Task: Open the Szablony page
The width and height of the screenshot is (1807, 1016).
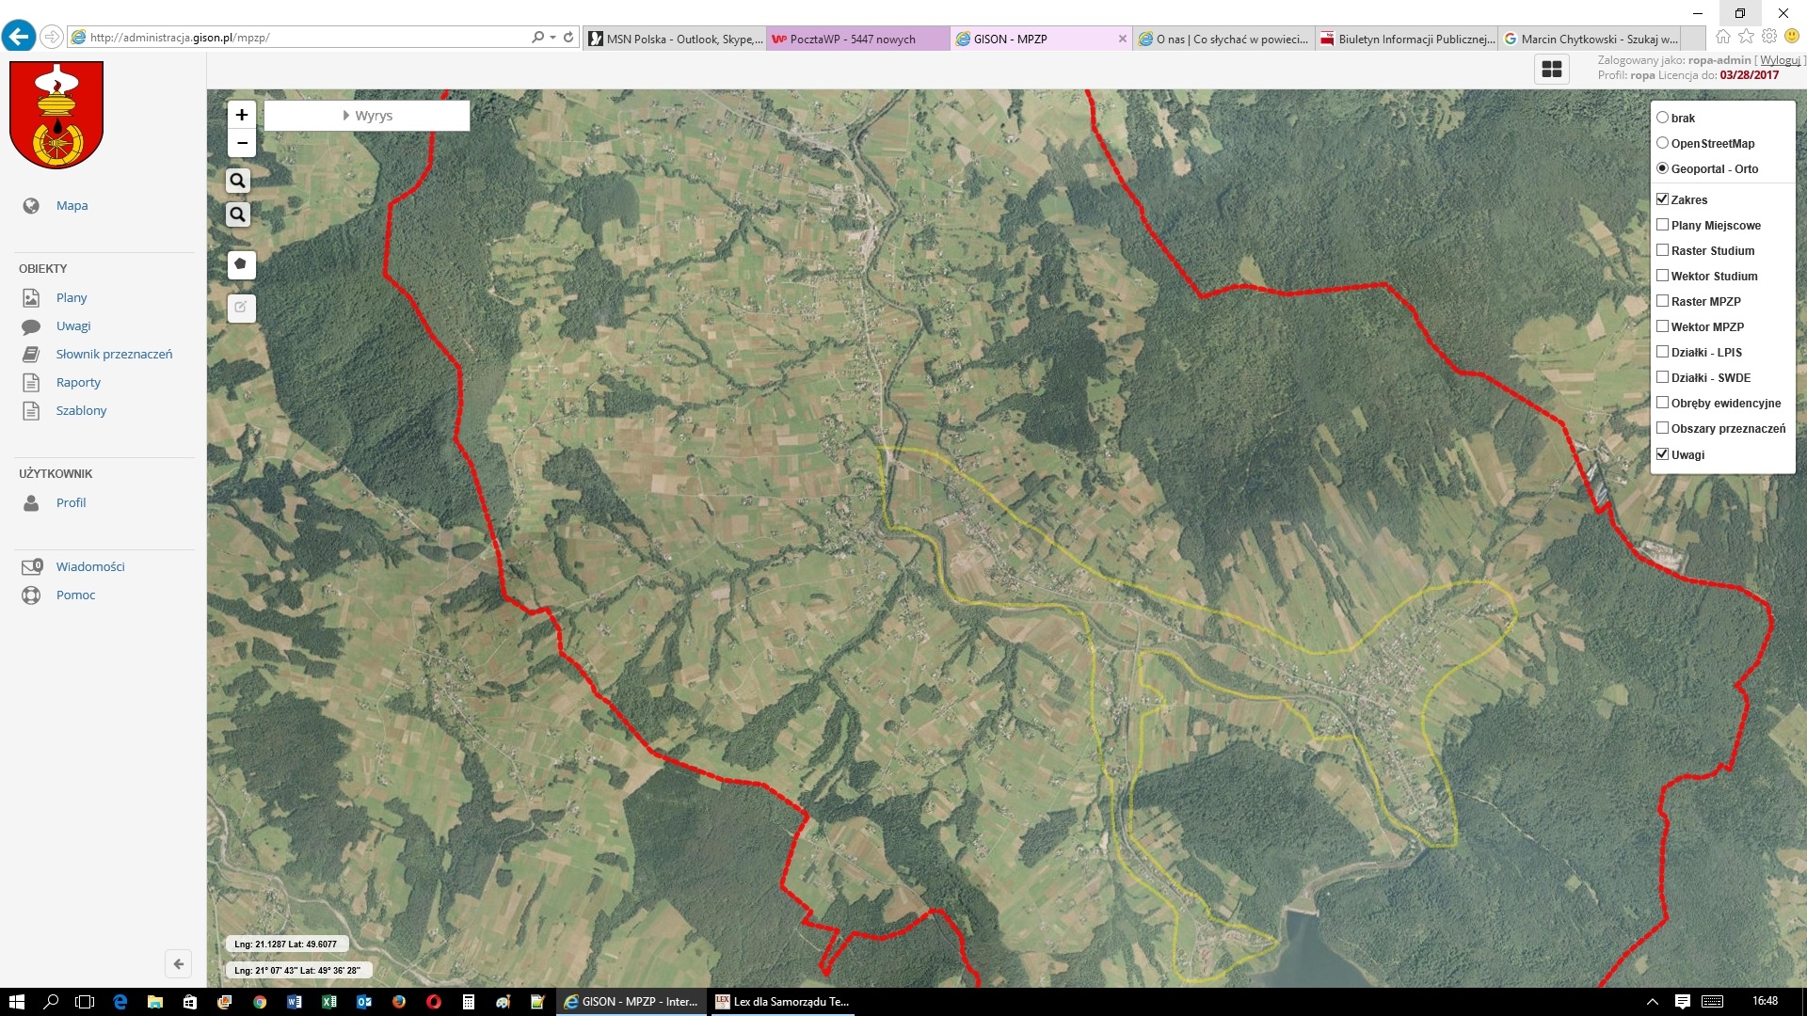Action: tap(81, 411)
